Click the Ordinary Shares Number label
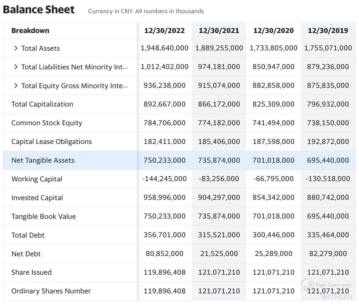359x305 pixels. point(51,291)
